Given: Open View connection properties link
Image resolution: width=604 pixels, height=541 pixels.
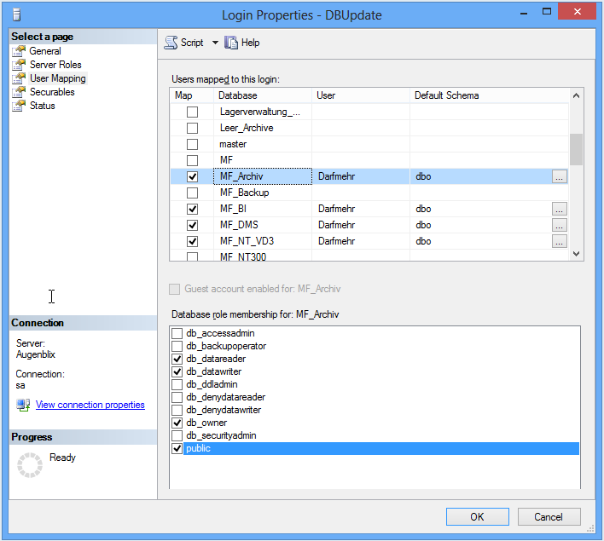Looking at the screenshot, I should pos(90,405).
